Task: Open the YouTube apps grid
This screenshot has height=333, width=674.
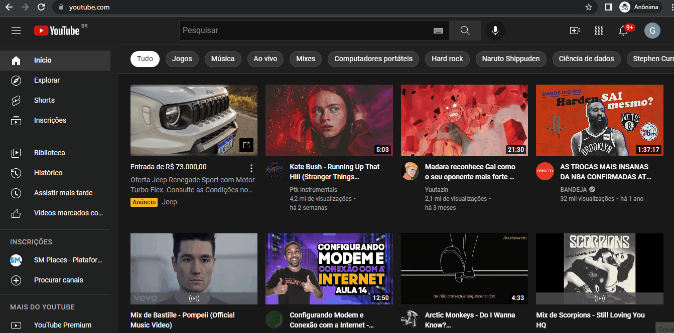Action: 599,31
